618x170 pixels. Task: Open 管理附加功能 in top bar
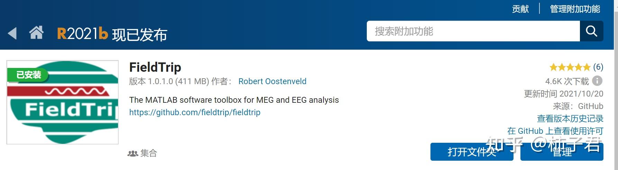coord(575,9)
